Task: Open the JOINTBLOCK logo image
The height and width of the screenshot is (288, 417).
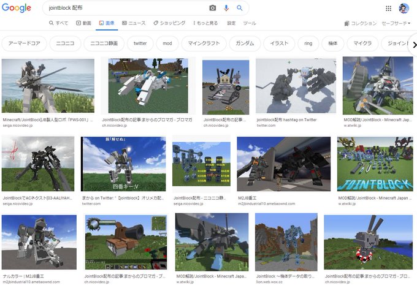Action: 375,164
